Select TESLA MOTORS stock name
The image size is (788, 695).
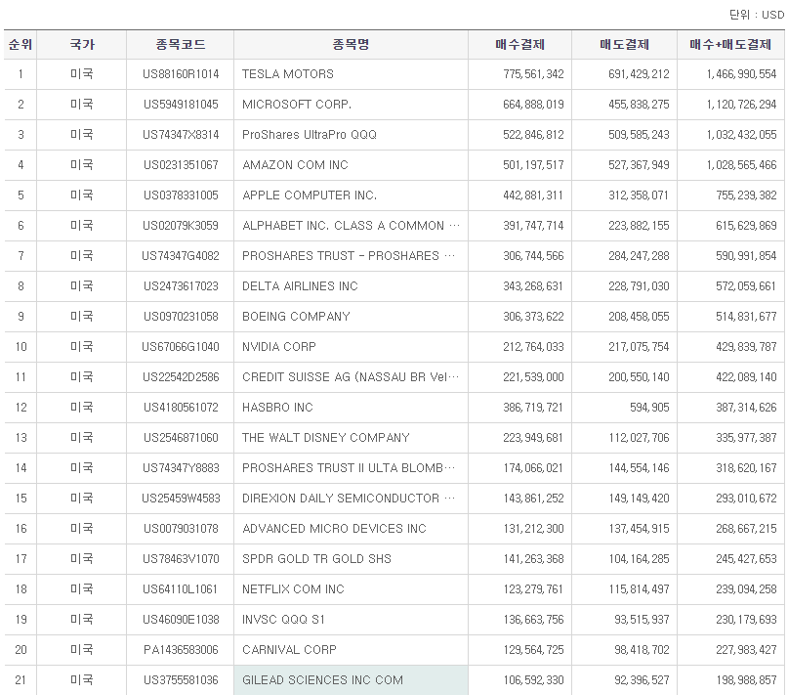point(287,74)
